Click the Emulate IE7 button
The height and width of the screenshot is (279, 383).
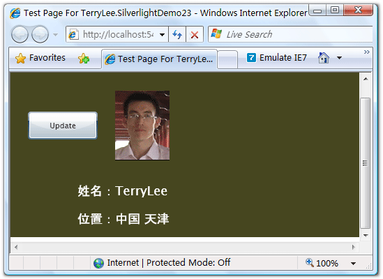tap(276, 58)
